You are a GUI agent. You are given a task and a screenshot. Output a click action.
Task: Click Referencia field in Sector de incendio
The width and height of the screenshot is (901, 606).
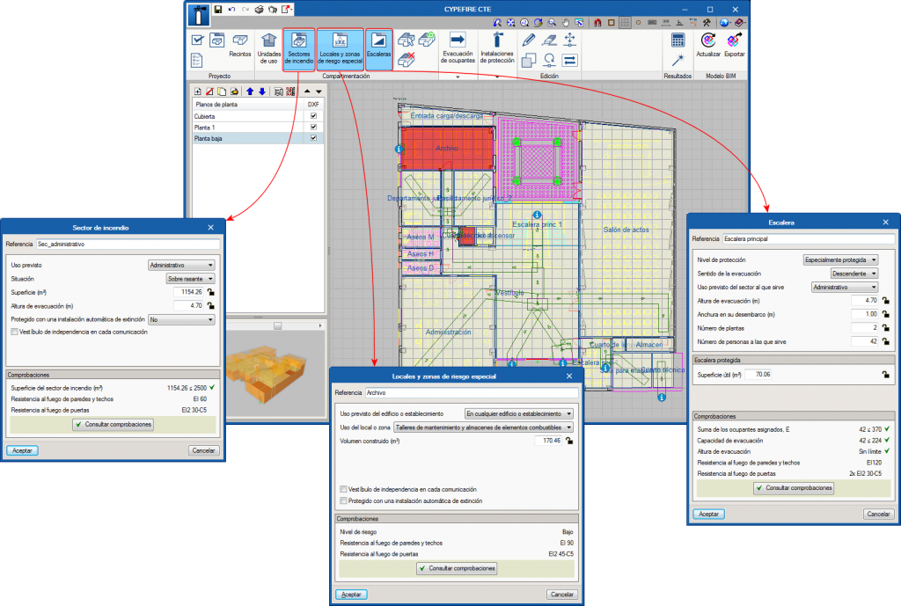(x=128, y=245)
